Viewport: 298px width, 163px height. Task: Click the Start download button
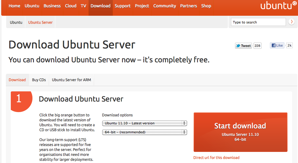tap(241, 132)
